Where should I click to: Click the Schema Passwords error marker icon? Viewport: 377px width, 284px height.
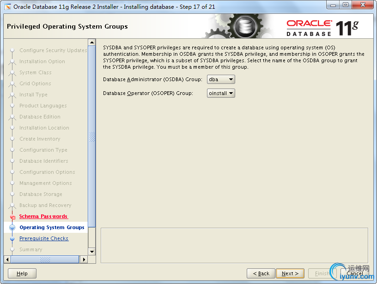[13, 217]
